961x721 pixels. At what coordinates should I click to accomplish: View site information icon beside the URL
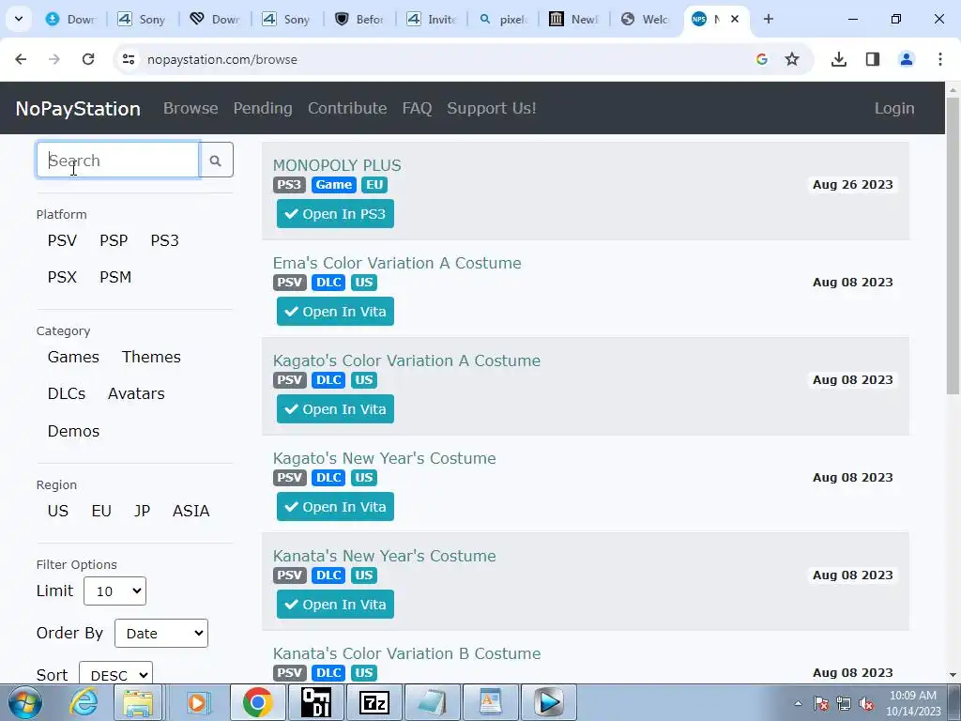[x=129, y=59]
